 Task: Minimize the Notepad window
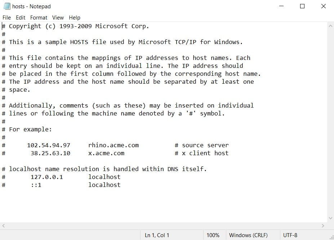tap(281, 6)
